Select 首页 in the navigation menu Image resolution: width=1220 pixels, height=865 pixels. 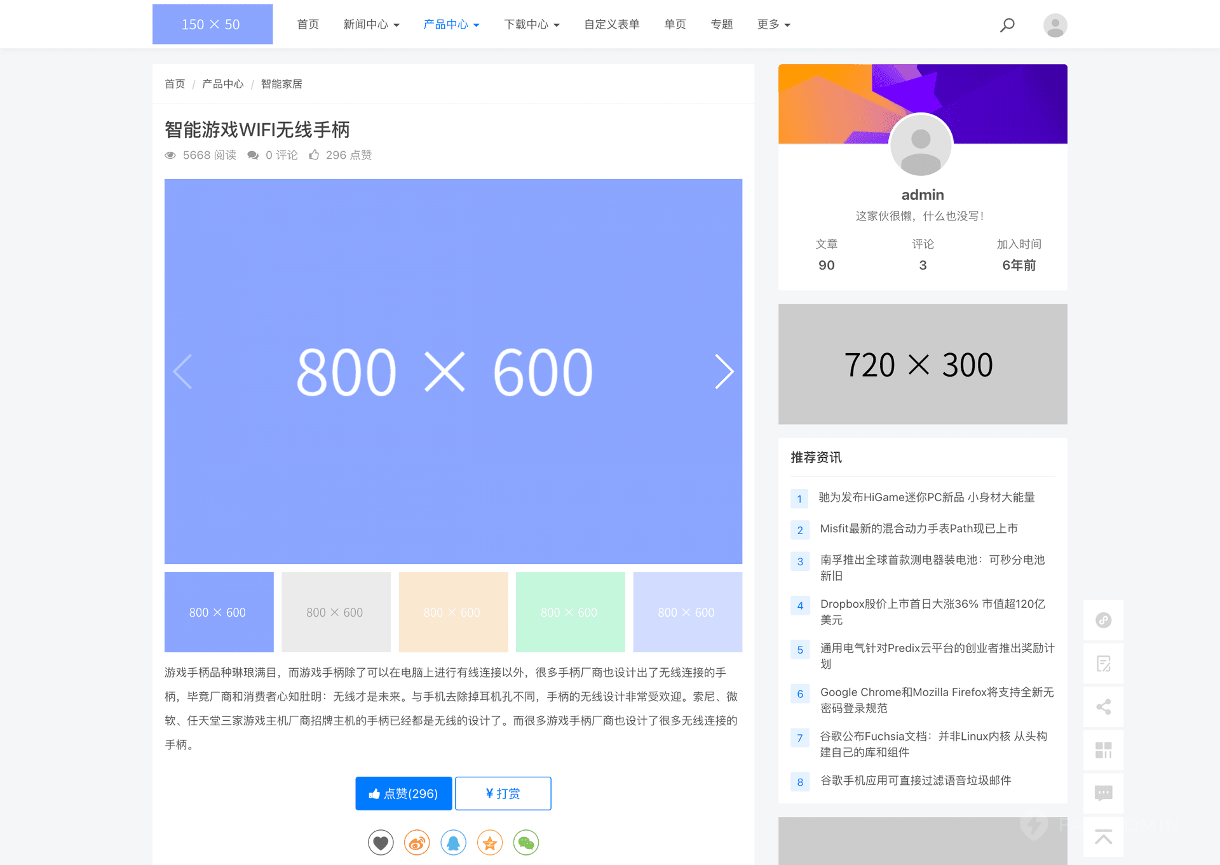(308, 24)
